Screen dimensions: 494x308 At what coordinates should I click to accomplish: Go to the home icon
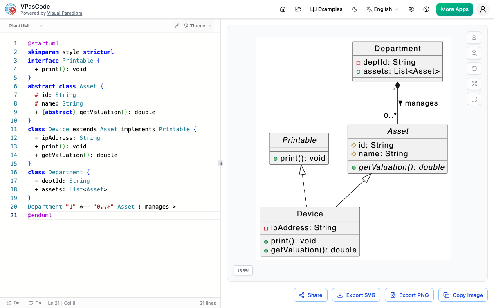(283, 9)
